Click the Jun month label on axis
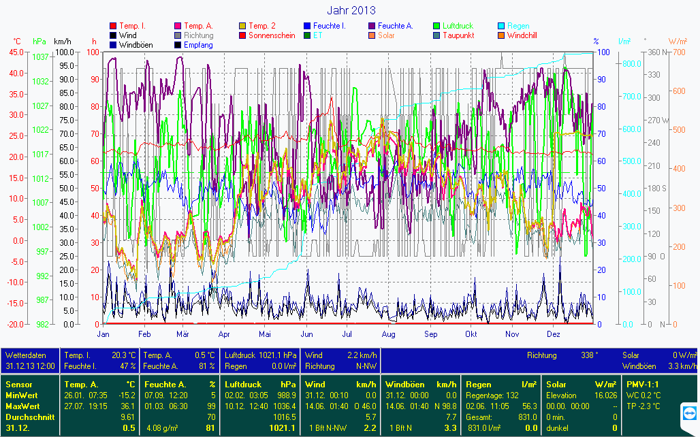Screen dimensions: 700x437 point(306,334)
